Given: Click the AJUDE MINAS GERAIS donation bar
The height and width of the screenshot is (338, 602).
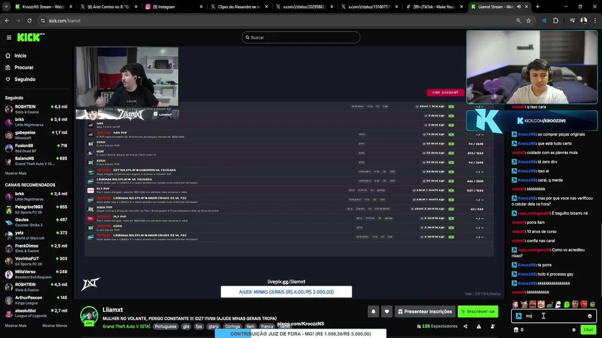Looking at the screenshot, I should (286, 292).
